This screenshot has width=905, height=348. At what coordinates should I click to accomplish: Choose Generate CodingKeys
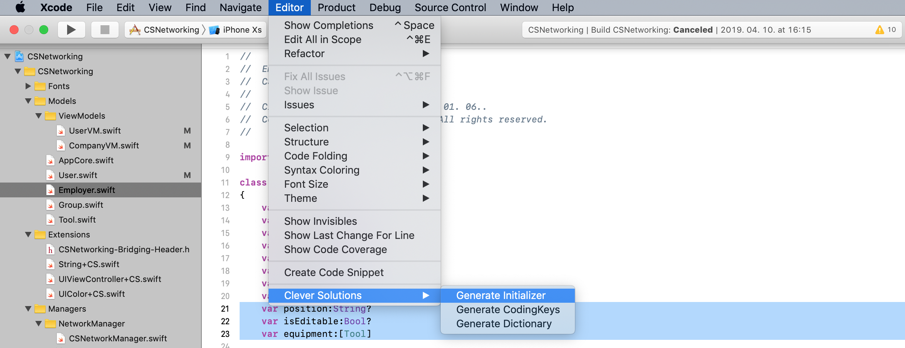(508, 310)
